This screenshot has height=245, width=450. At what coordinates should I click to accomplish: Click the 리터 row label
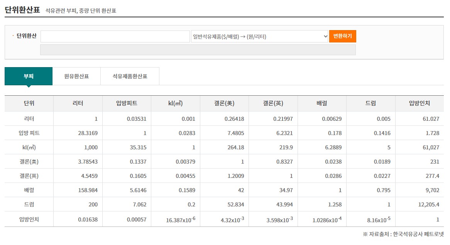(29, 119)
